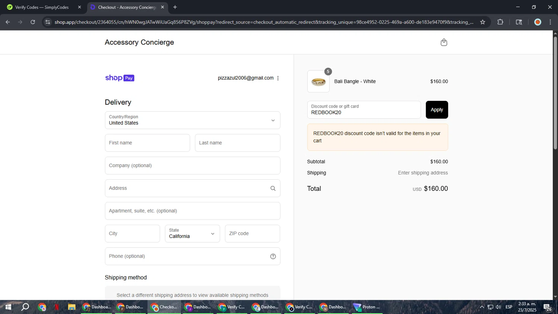The image size is (558, 314).
Task: Focus the First name field
Action: point(147,143)
